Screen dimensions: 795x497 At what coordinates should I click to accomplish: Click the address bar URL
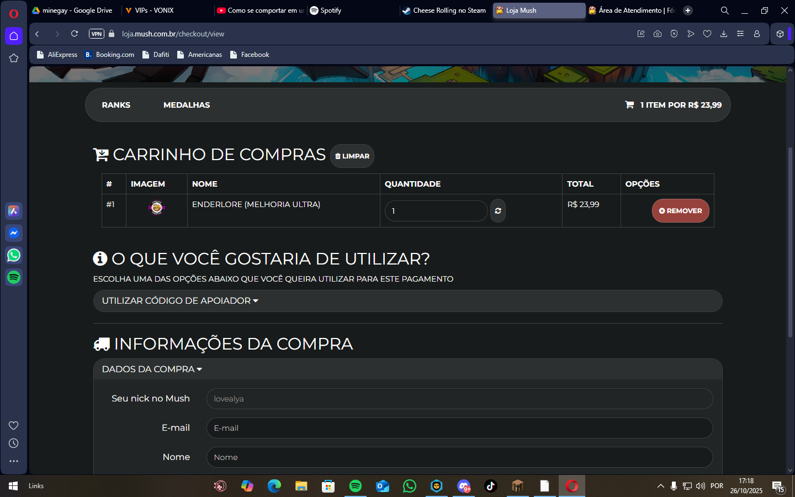[x=173, y=34]
